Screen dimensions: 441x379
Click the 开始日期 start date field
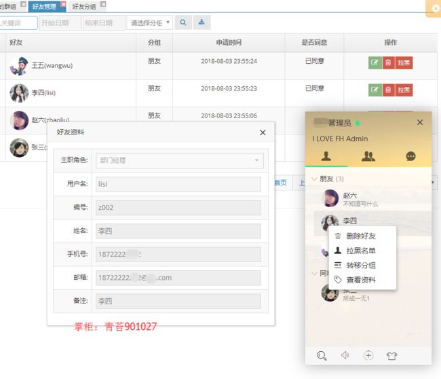(60, 23)
